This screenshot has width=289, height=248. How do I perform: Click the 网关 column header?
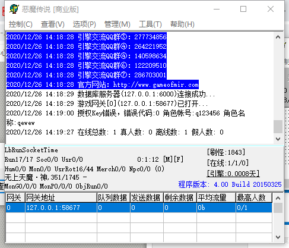(x=15, y=197)
